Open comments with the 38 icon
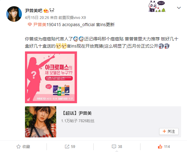This screenshot has width=187, height=152. pyautogui.click(x=114, y=146)
